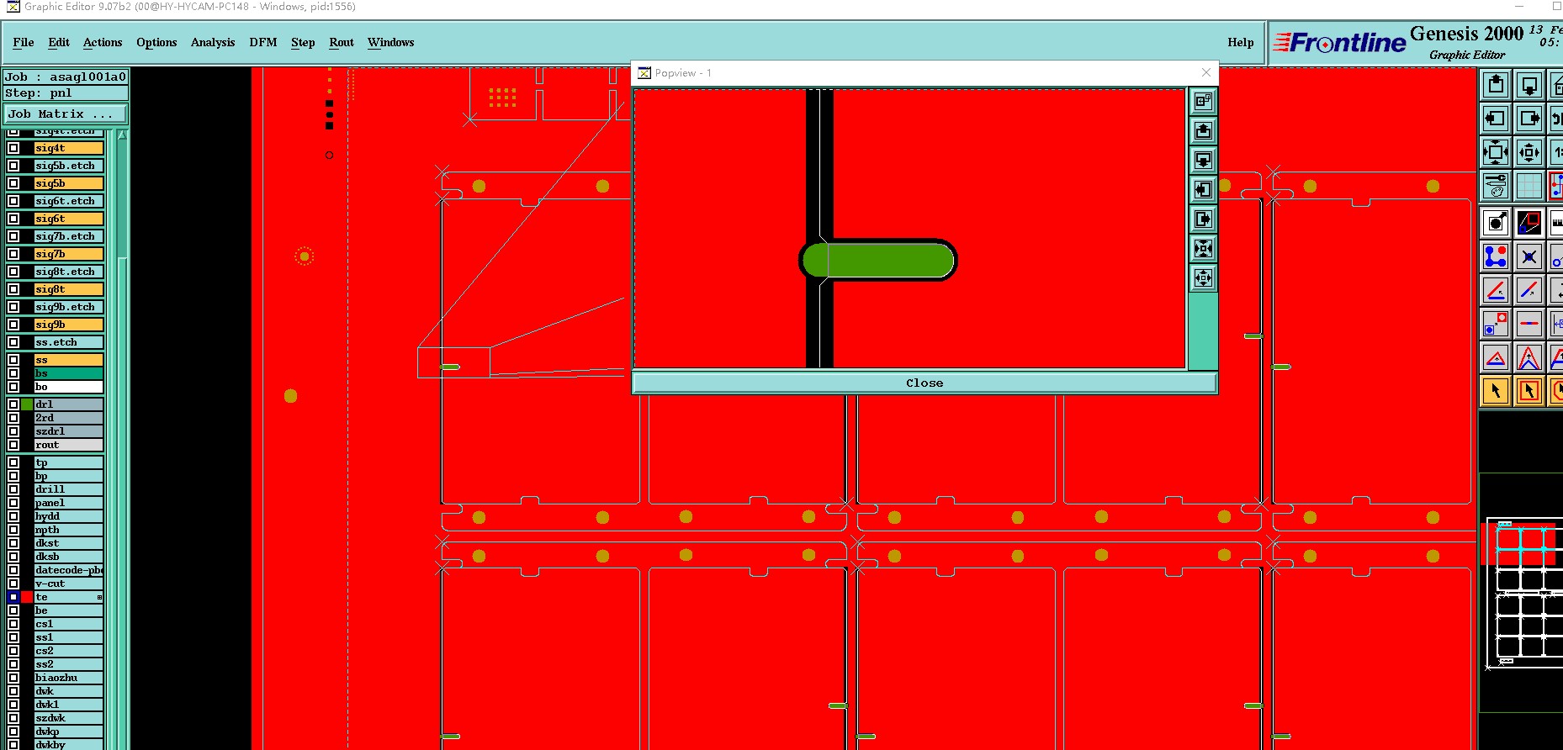This screenshot has height=750, width=1563.
Task: Select the red triangle snap tool
Action: click(x=1496, y=358)
